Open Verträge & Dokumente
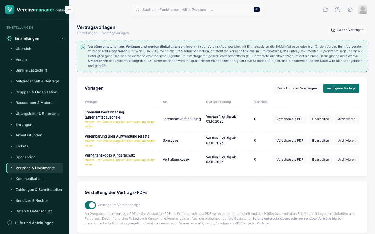The height and width of the screenshot is (234, 375). (x=35, y=168)
